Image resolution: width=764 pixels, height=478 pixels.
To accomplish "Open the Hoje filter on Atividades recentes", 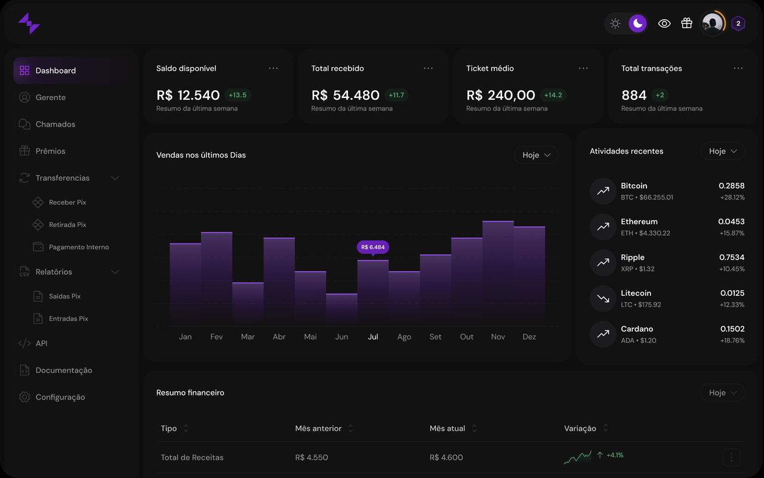I will (722, 151).
